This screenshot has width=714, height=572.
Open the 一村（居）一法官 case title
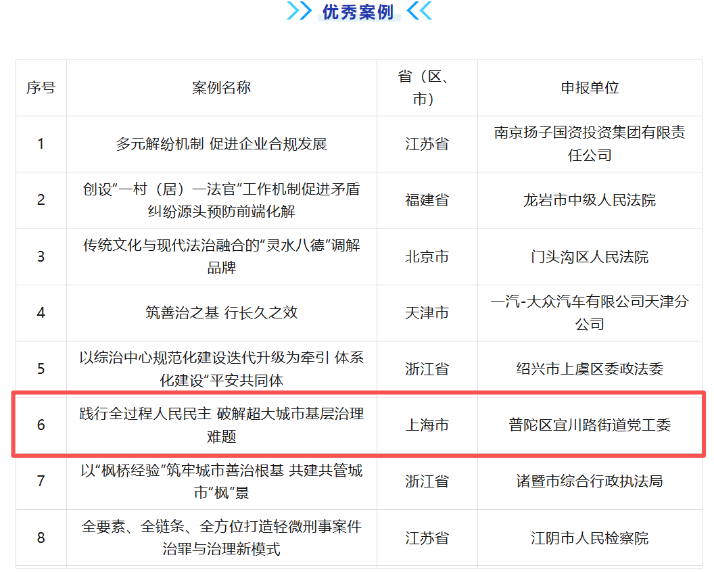pos(222,200)
